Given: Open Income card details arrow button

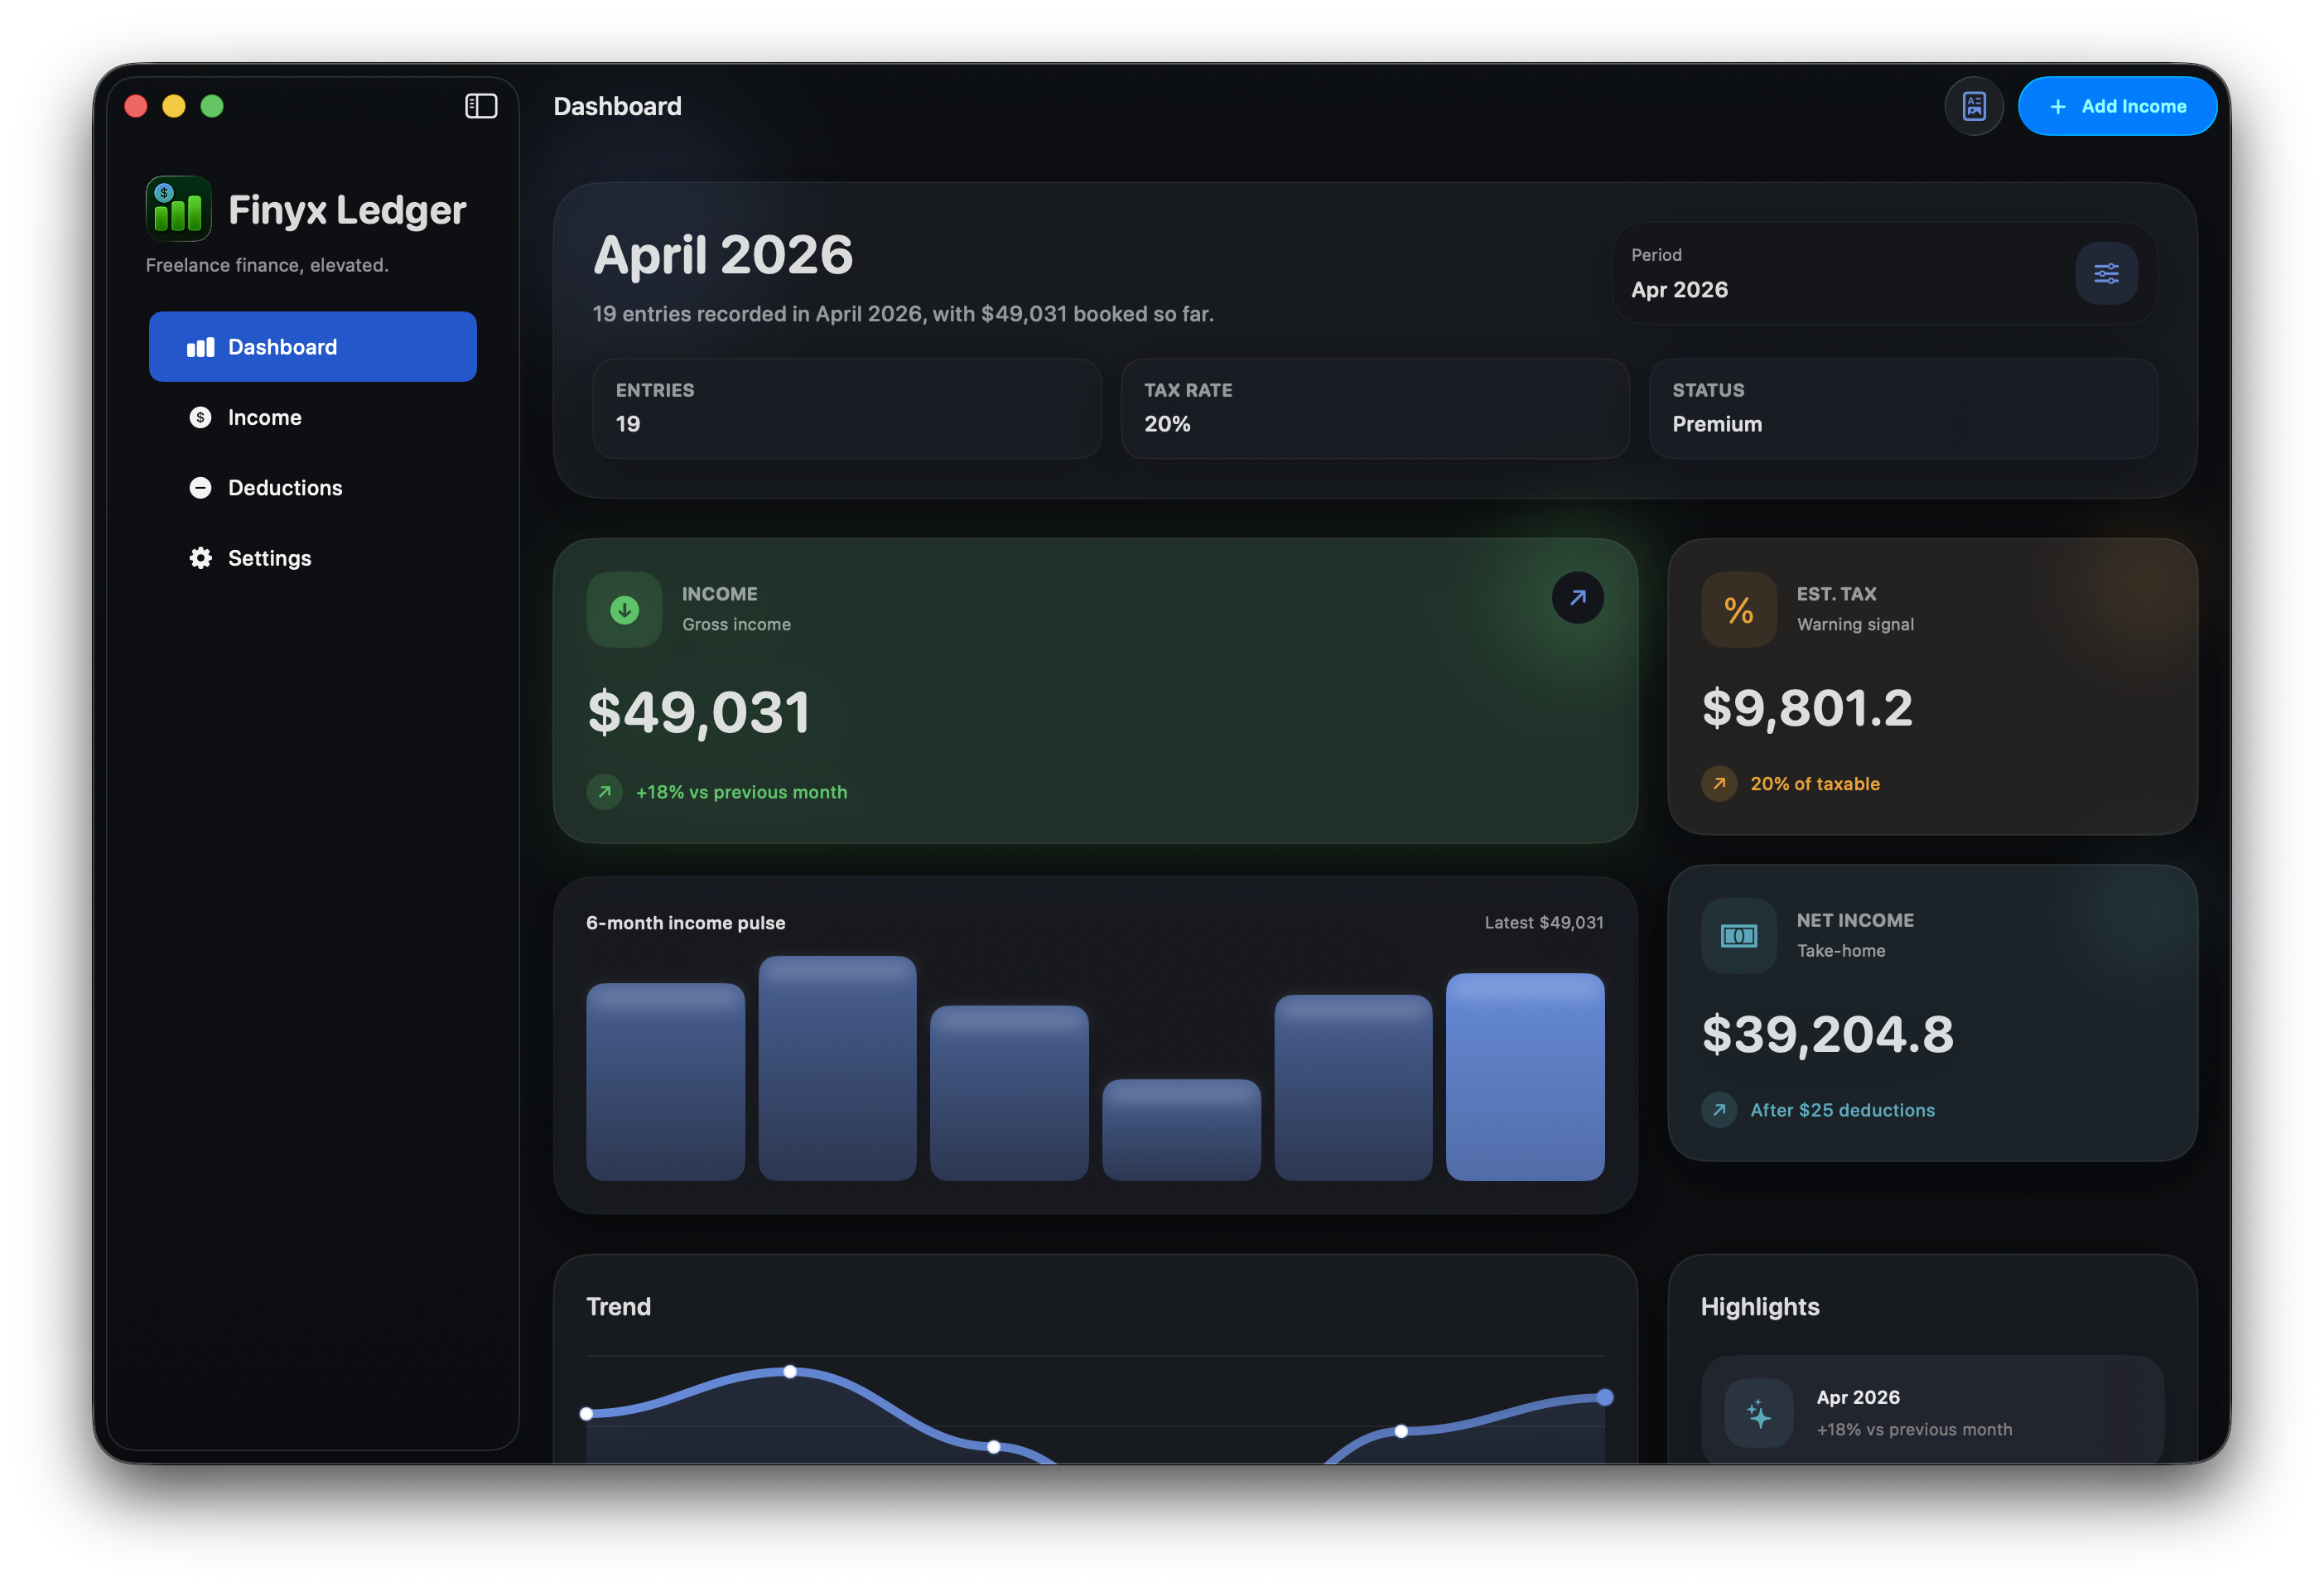Looking at the screenshot, I should pos(1577,598).
